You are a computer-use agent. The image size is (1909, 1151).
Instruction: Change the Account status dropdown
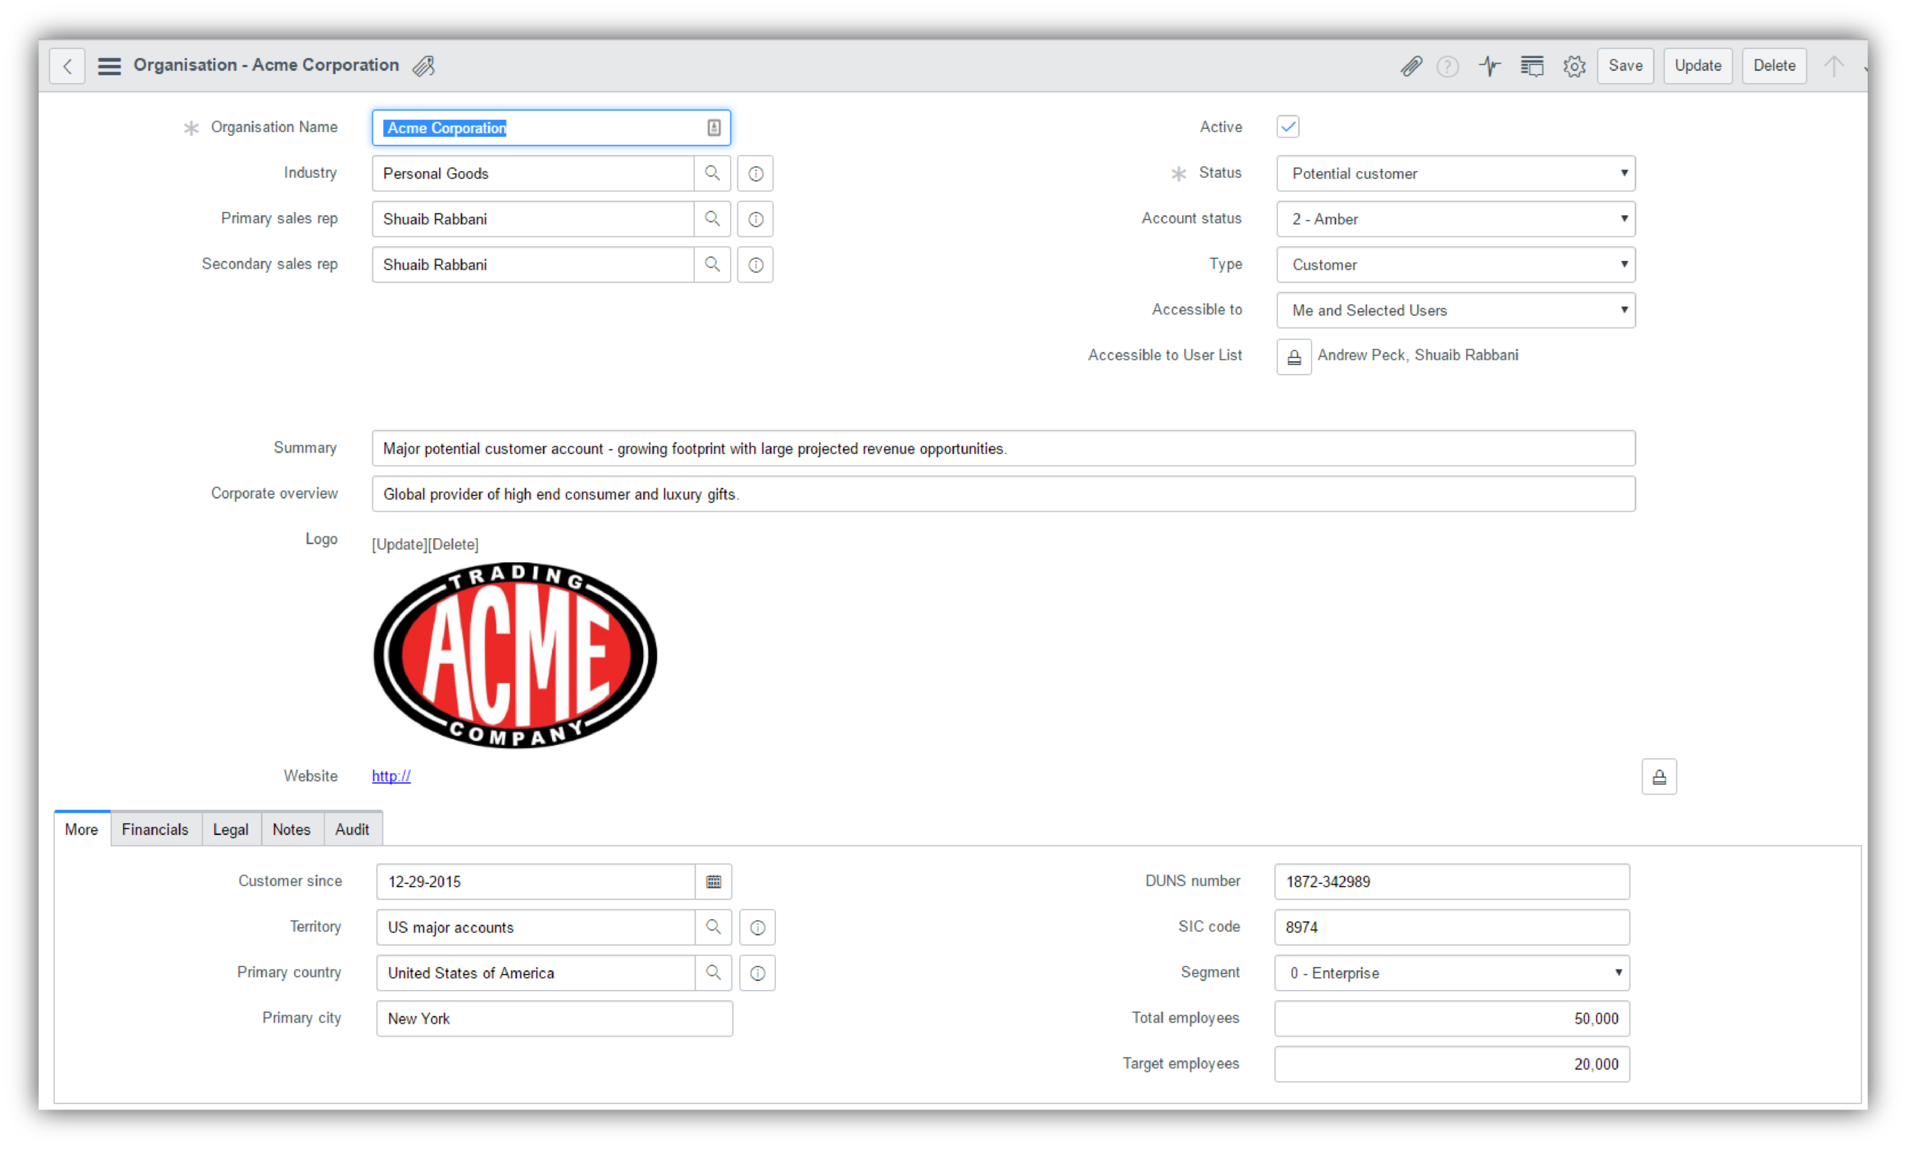(1455, 219)
